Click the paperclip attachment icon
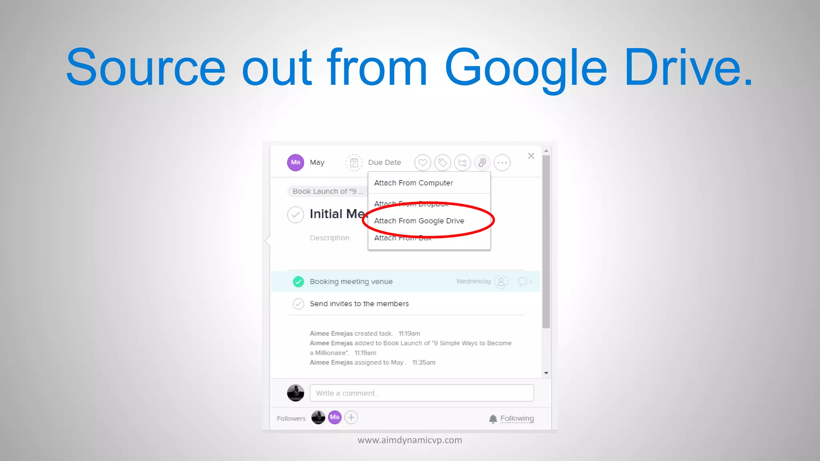 pyautogui.click(x=482, y=163)
